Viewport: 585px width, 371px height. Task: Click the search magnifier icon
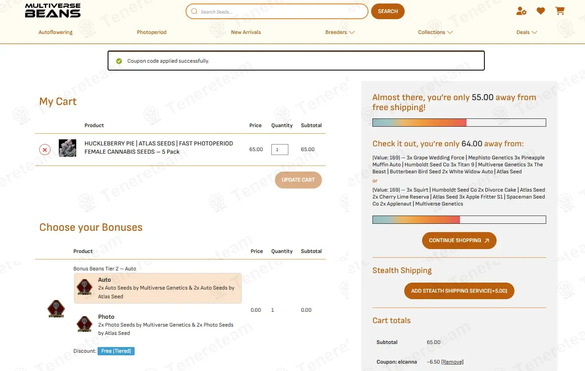click(x=194, y=11)
